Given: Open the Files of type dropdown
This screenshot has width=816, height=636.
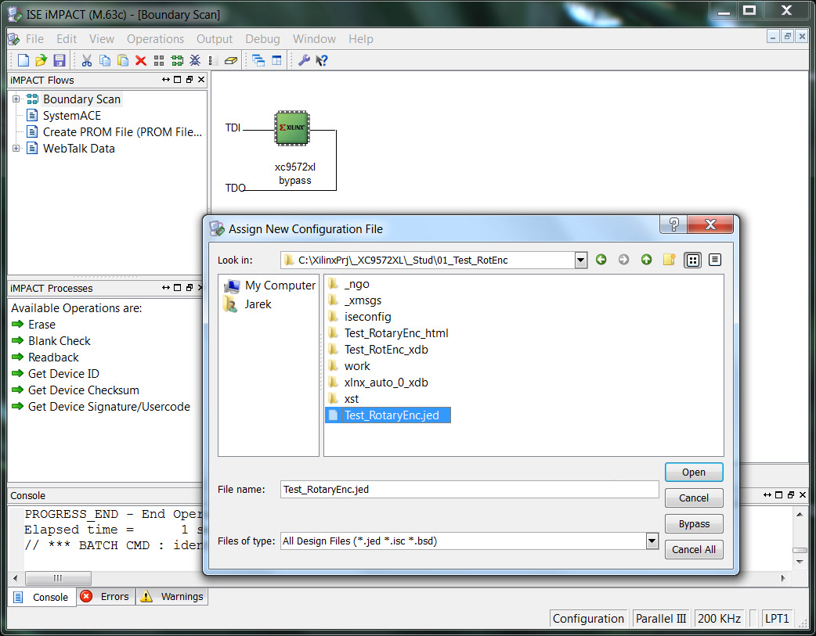Looking at the screenshot, I should pos(652,541).
